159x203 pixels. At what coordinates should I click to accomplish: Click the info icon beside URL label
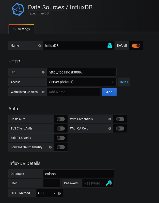[x=43, y=72]
